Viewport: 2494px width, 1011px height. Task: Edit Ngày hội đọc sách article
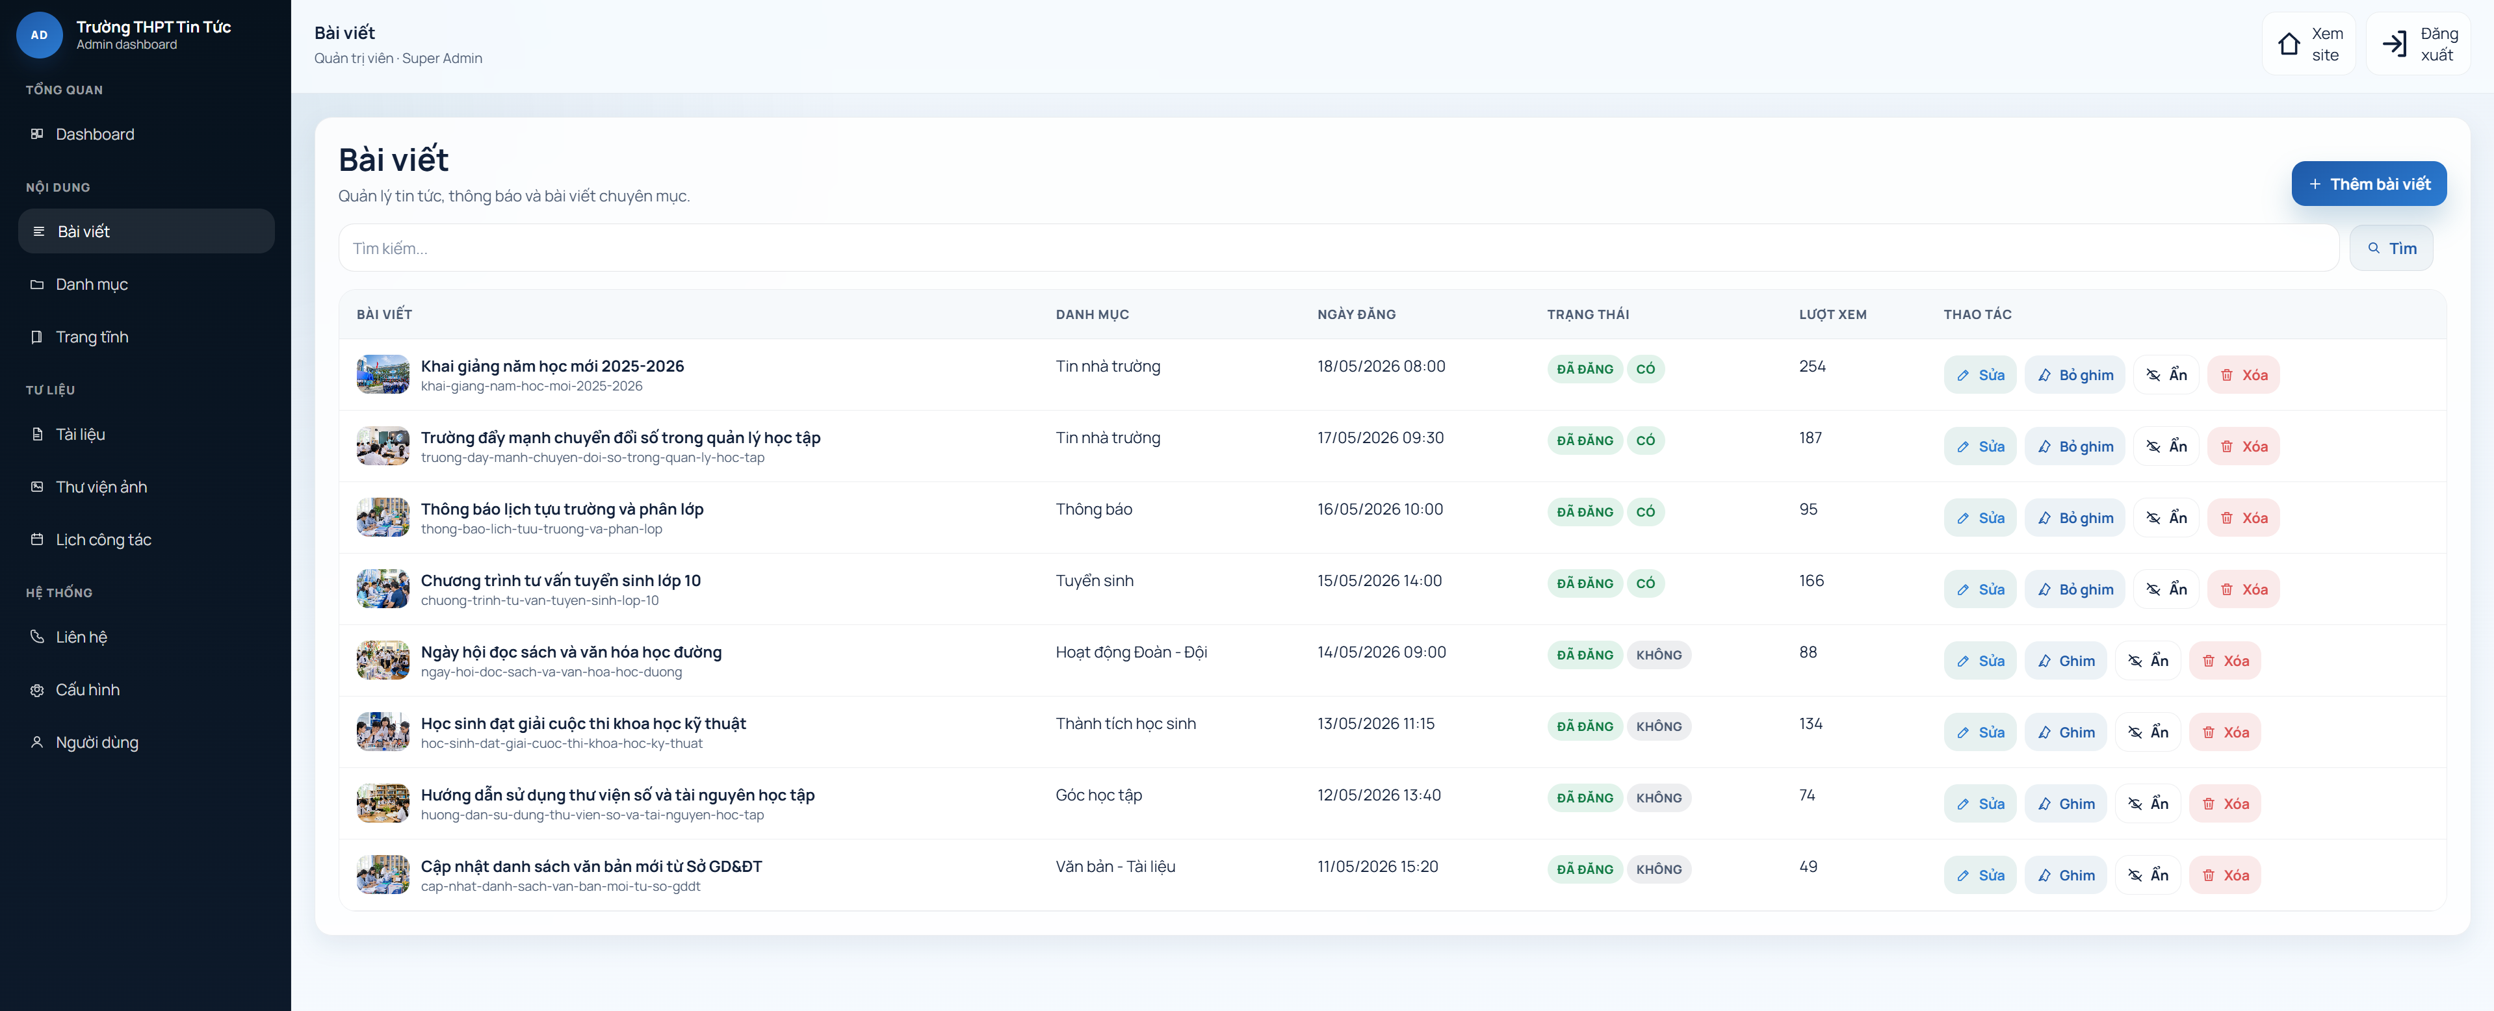[x=1980, y=661]
